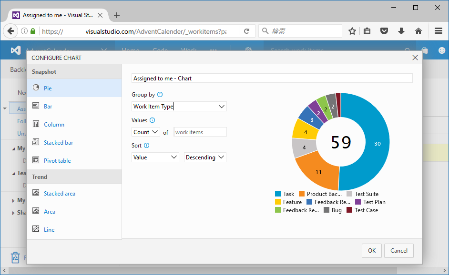Click the Cancel button
This screenshot has height=275, width=449.
pos(399,251)
